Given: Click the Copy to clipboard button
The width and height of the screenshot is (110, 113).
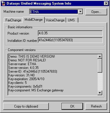Looking at the screenshot, I should [26, 106].
